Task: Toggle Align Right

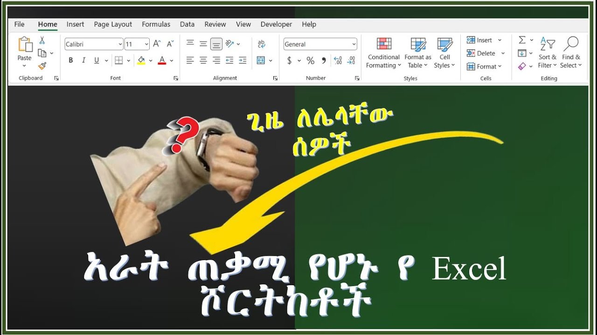Action: click(216, 60)
